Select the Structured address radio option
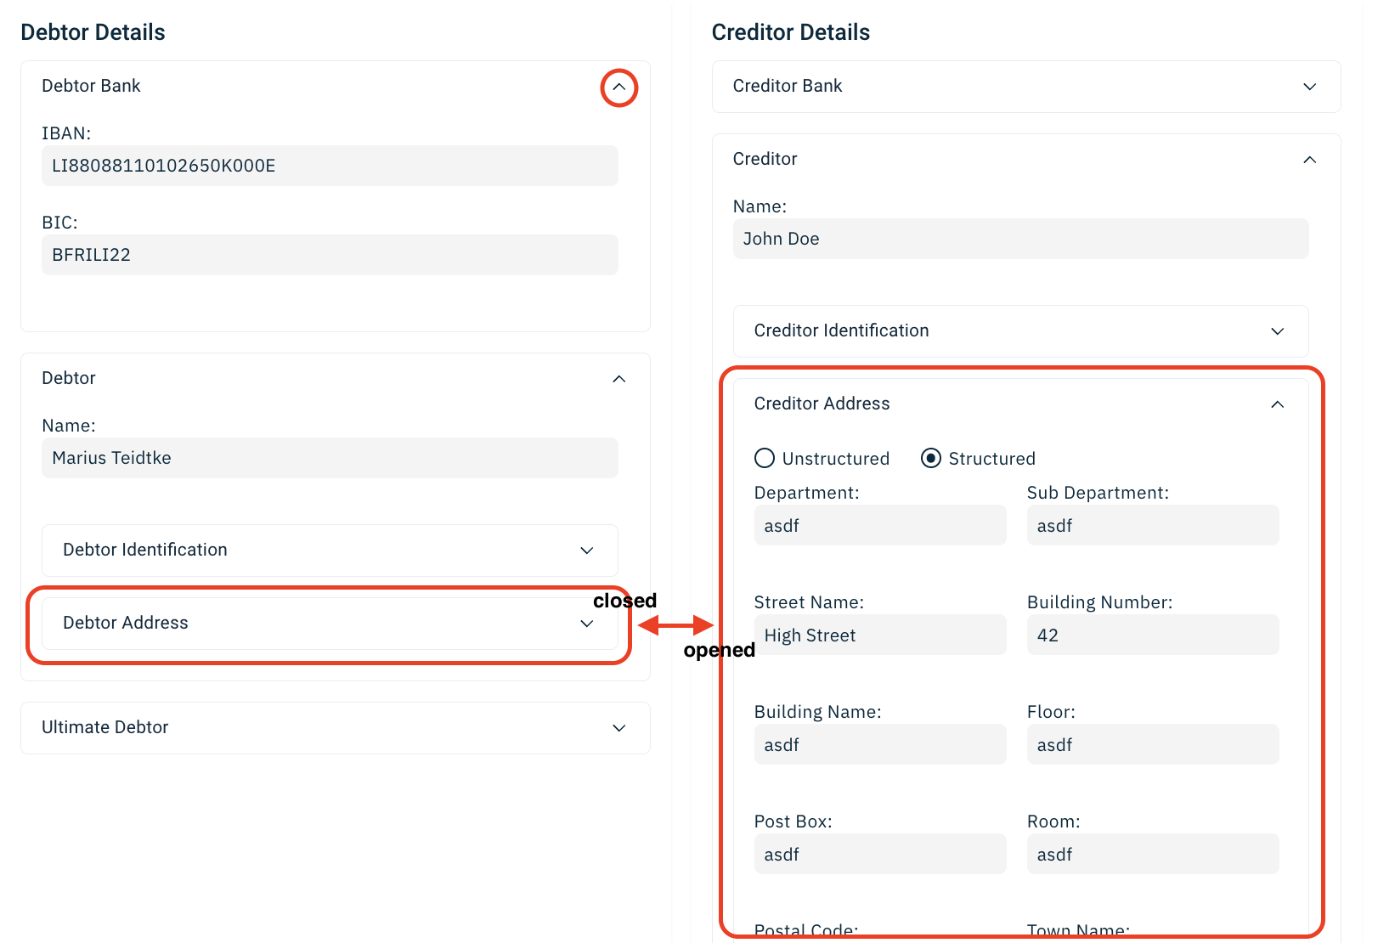Image resolution: width=1378 pixels, height=943 pixels. [931, 459]
